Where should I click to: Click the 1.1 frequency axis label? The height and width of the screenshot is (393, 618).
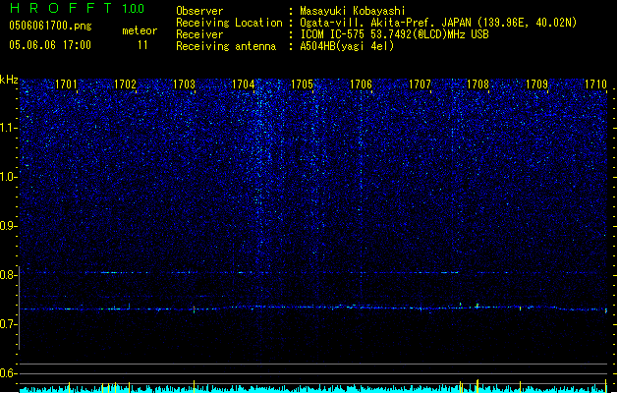click(8, 128)
